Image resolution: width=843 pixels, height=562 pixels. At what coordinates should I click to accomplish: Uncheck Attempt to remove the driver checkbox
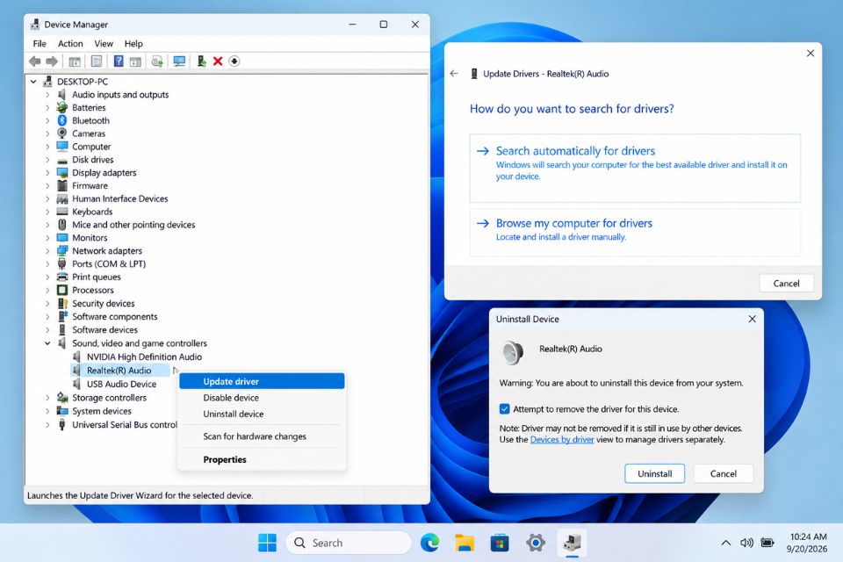[504, 408]
